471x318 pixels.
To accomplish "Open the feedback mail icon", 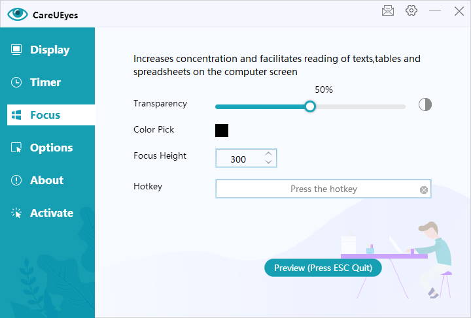I will [x=388, y=11].
